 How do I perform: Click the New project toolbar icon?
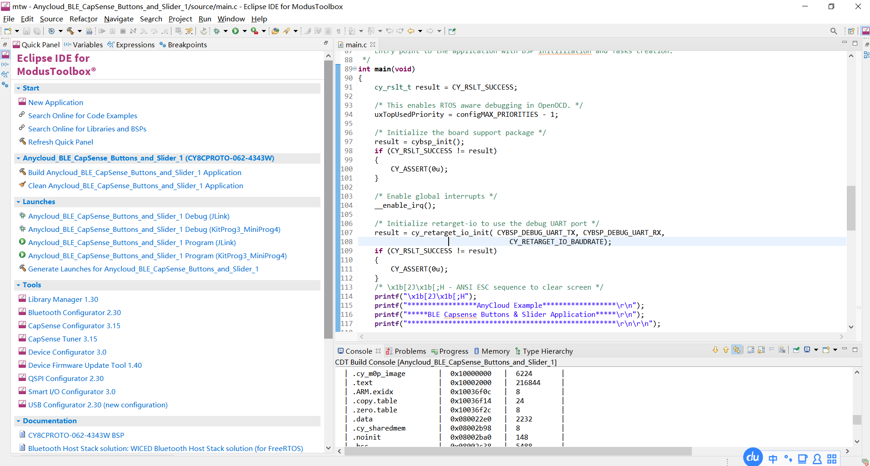(x=8, y=31)
